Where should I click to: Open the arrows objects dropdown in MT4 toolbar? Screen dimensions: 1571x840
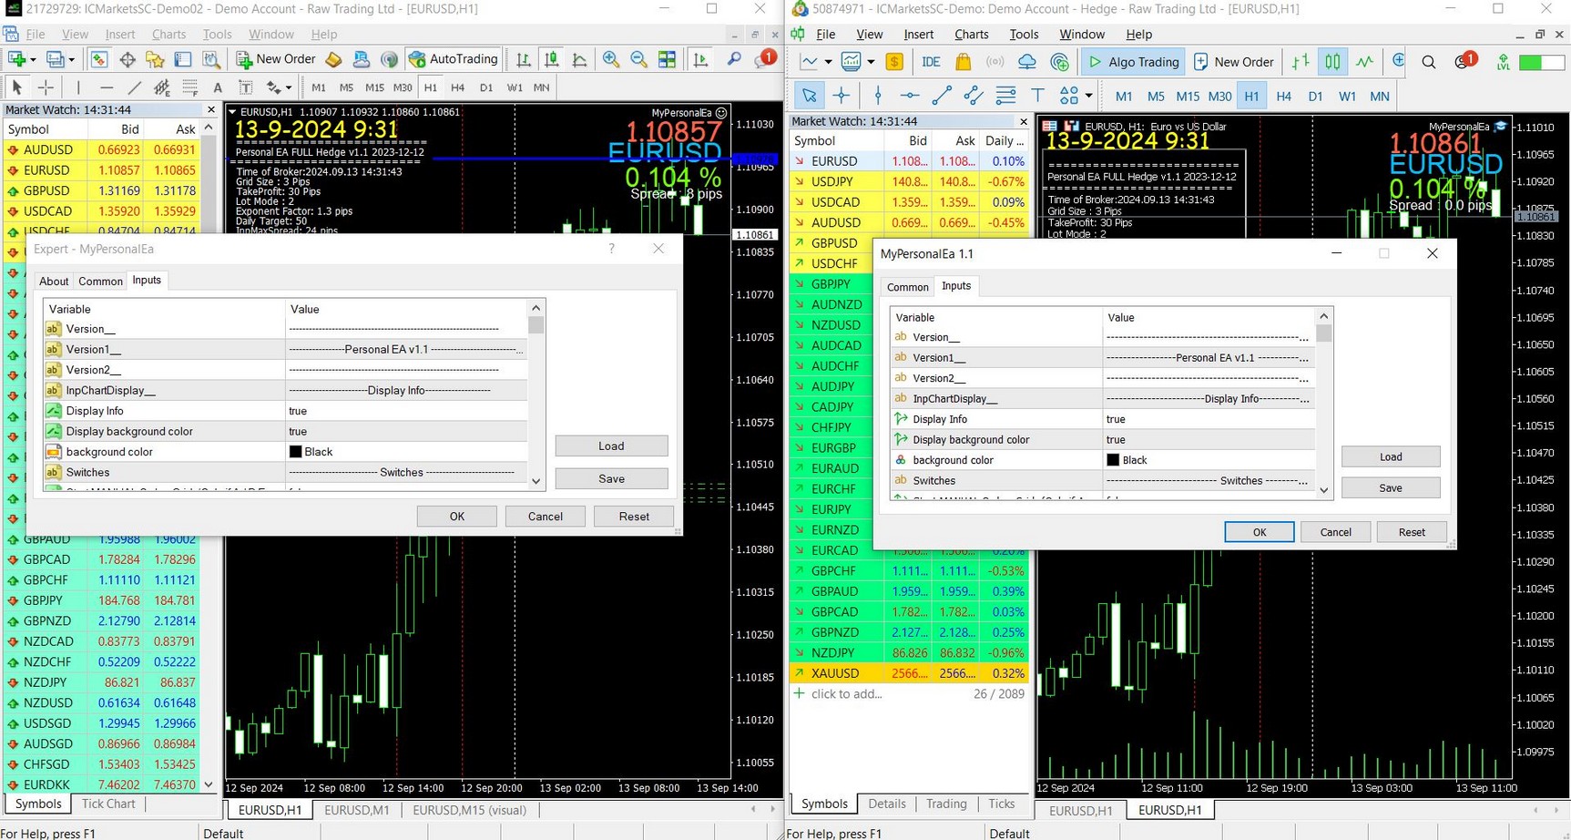287,88
